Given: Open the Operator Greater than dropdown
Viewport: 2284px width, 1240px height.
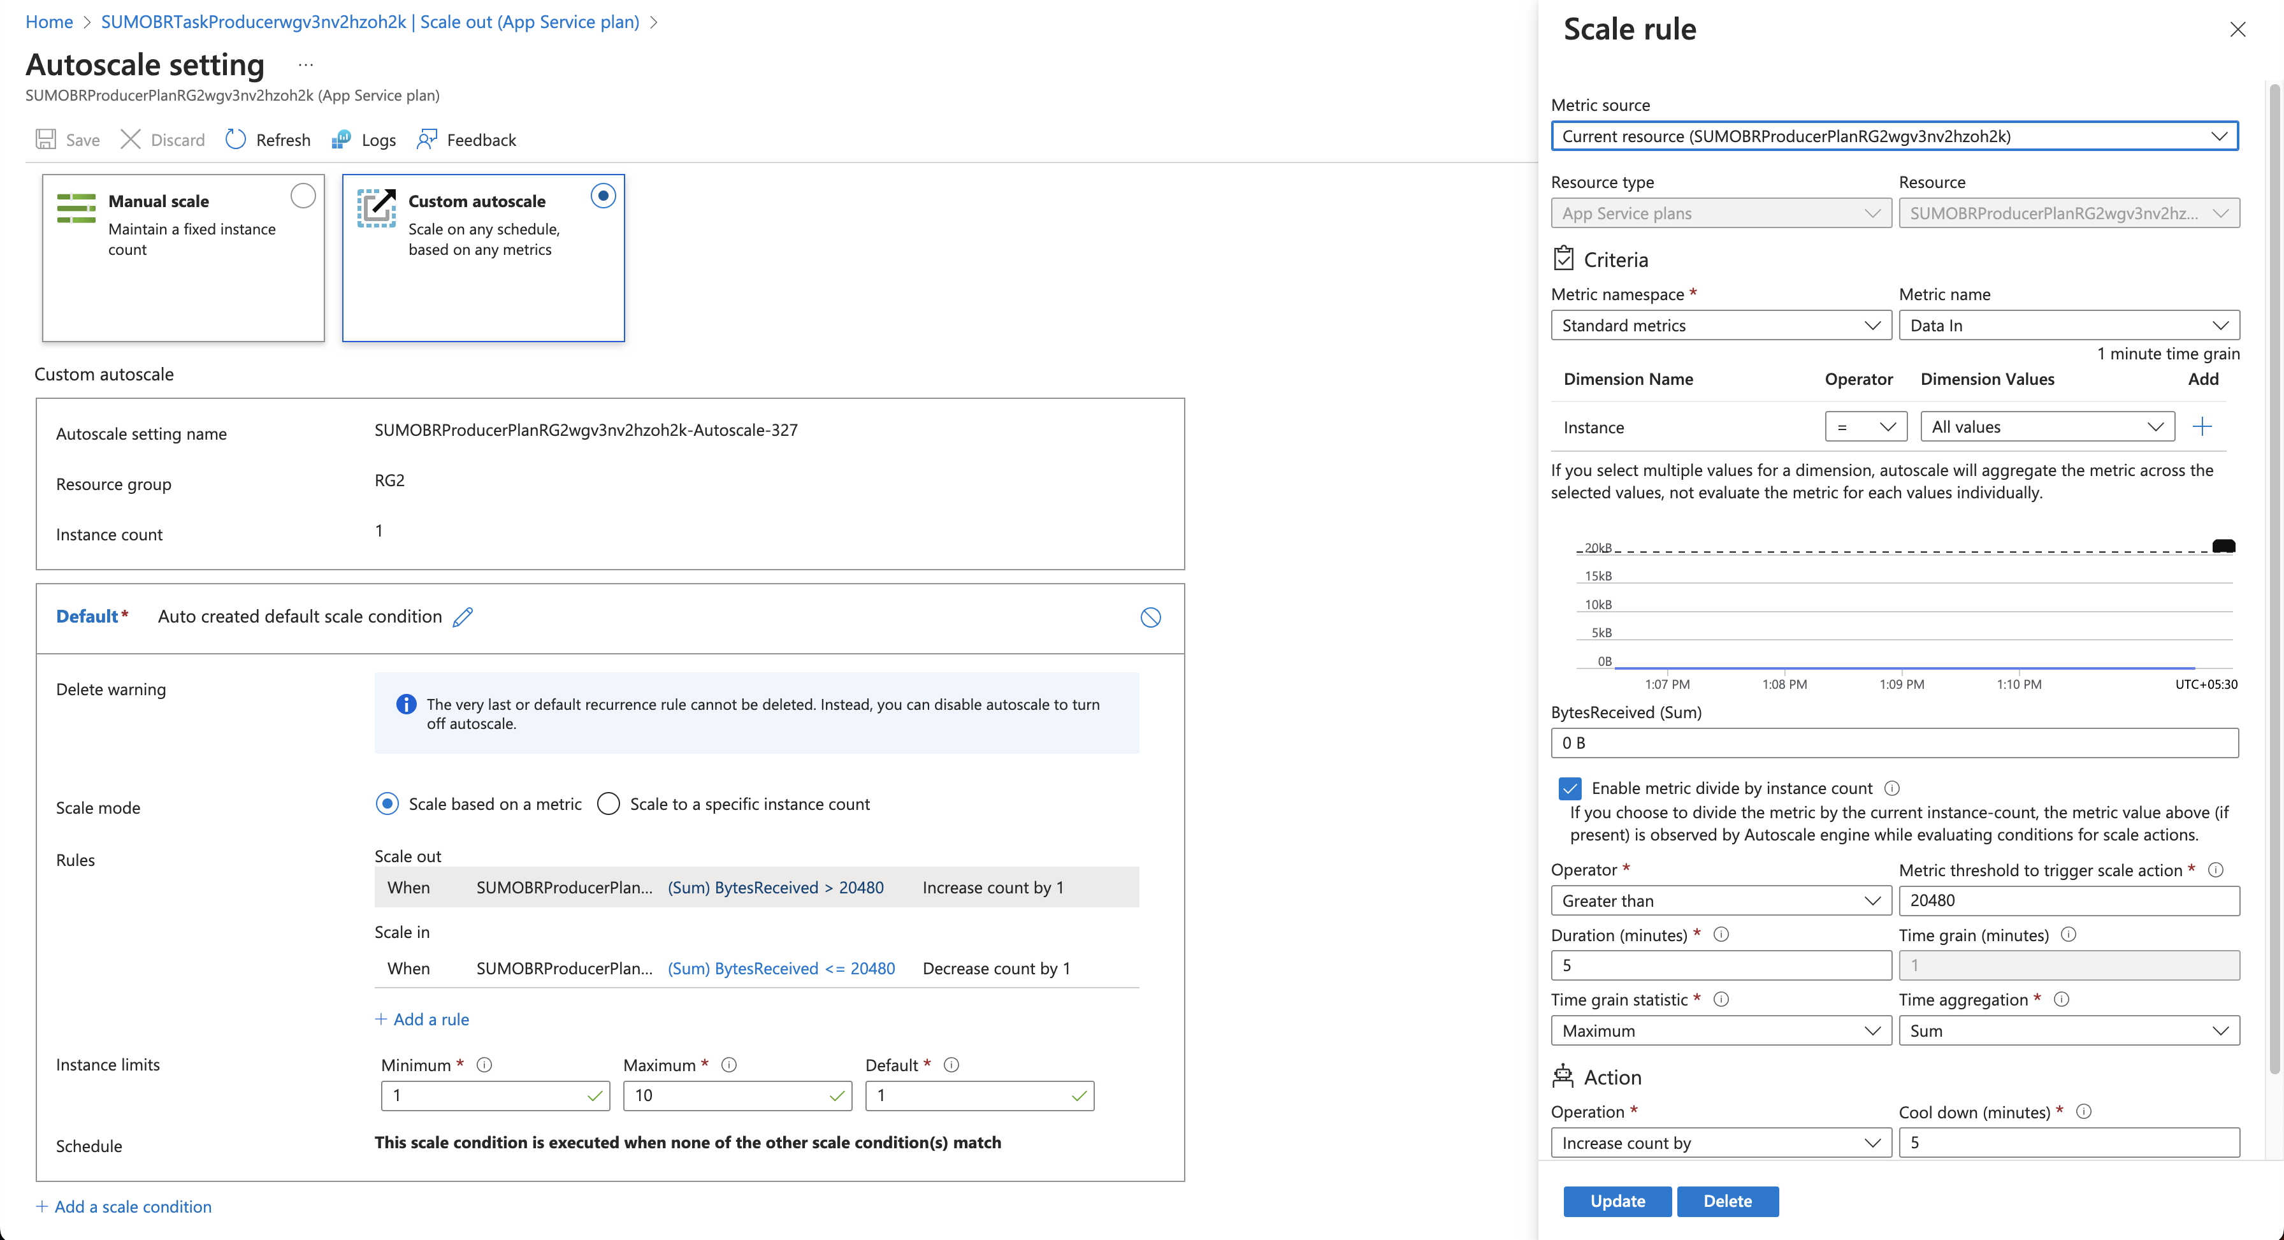Looking at the screenshot, I should pyautogui.click(x=1720, y=900).
